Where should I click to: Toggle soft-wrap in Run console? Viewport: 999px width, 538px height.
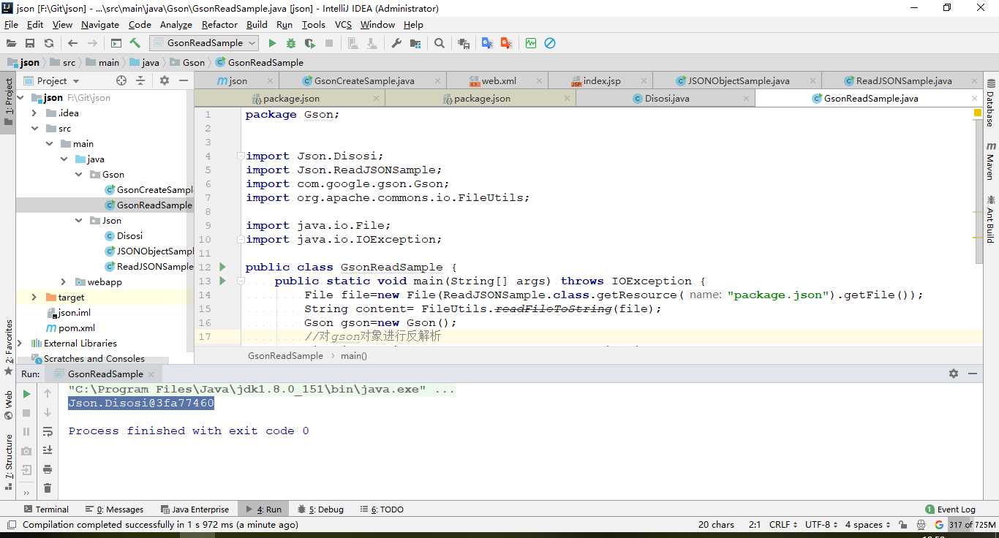coord(48,431)
